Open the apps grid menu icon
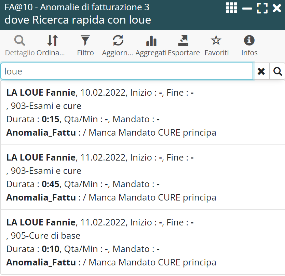Viewport: 285px width, 276px height. (x=231, y=8)
